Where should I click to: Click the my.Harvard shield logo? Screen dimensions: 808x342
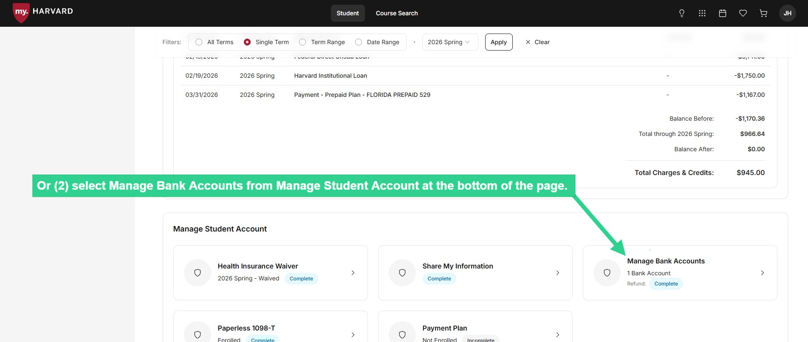pyautogui.click(x=21, y=13)
